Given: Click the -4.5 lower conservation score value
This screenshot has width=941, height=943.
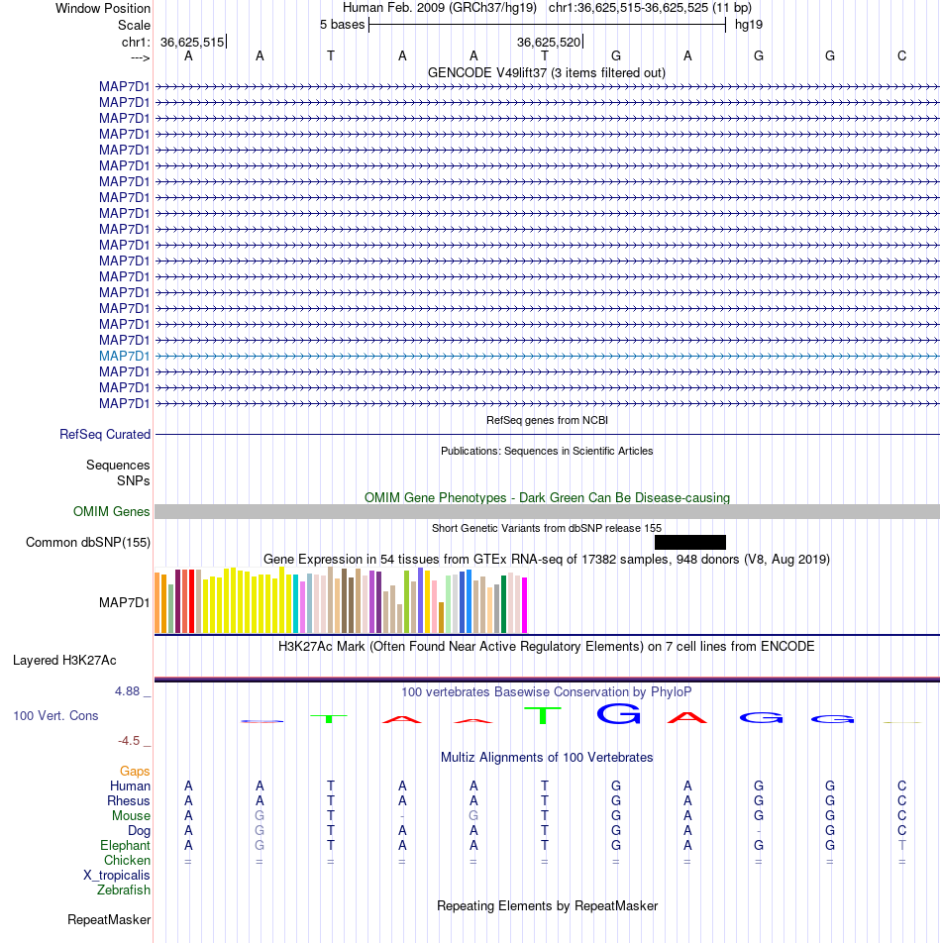Looking at the screenshot, I should pos(129,741).
